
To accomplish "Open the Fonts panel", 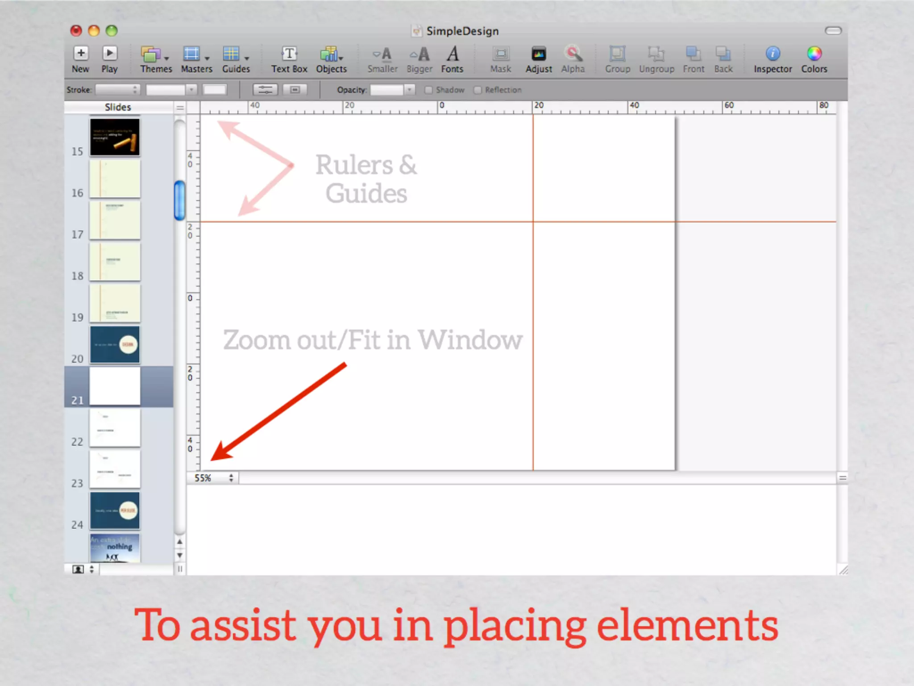I will 453,54.
